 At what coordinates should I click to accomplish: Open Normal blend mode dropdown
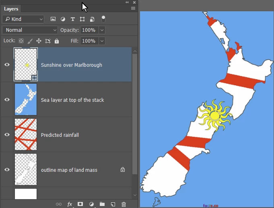[30, 30]
